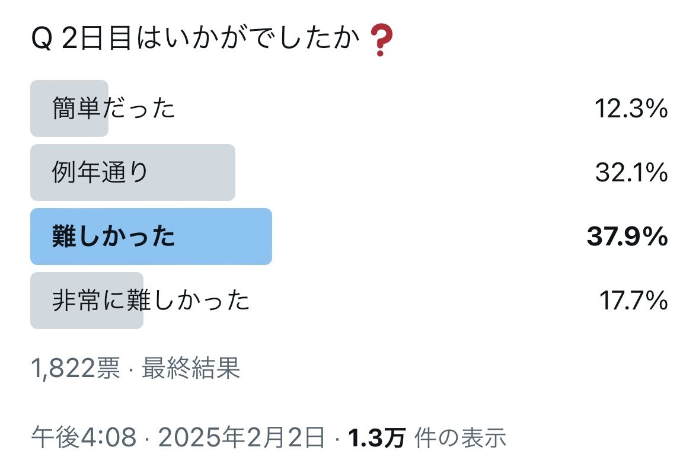Click the poll question text 2日目はいかがでしたか
Image resolution: width=699 pixels, height=476 pixels.
tap(210, 39)
